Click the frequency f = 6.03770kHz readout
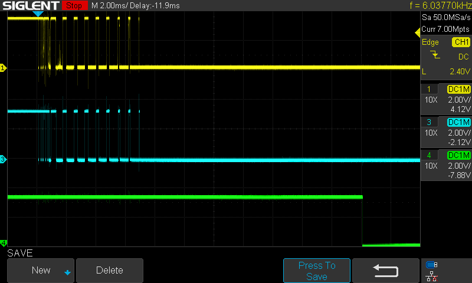Viewport: 472px width, 283px height. [441, 5]
